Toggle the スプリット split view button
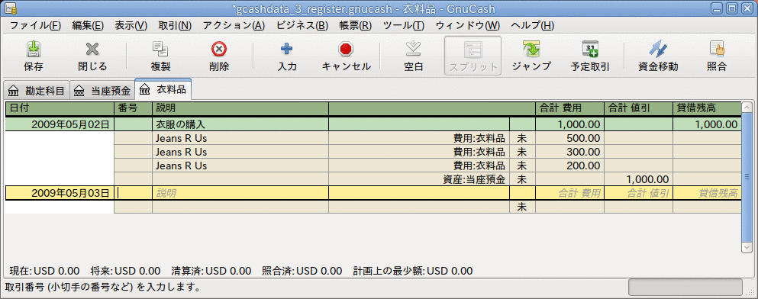Viewport: 758px width, 299px height. tap(473, 56)
